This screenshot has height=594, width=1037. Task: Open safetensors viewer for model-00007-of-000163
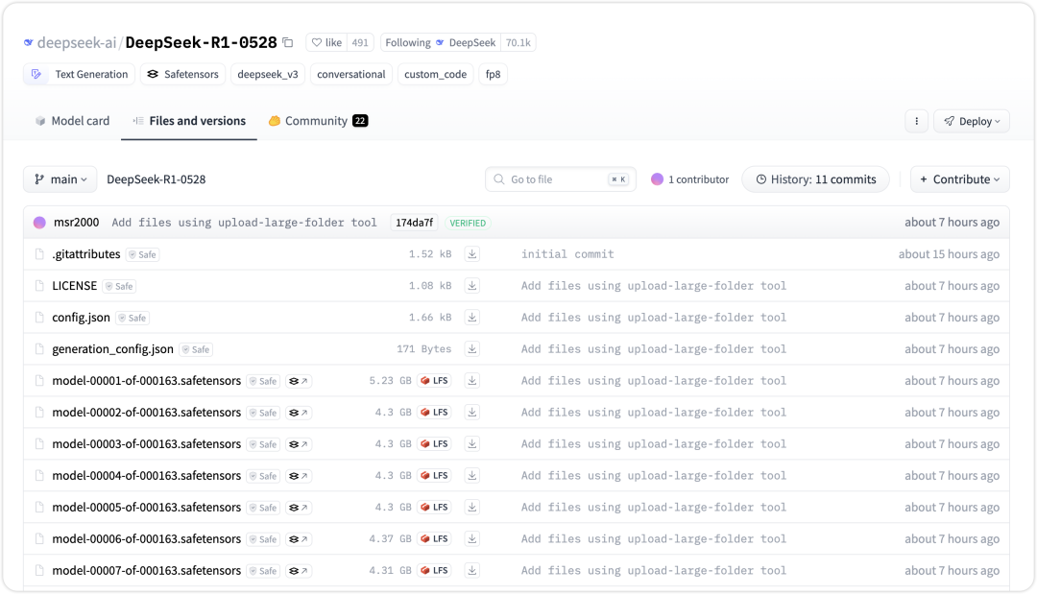pos(299,572)
